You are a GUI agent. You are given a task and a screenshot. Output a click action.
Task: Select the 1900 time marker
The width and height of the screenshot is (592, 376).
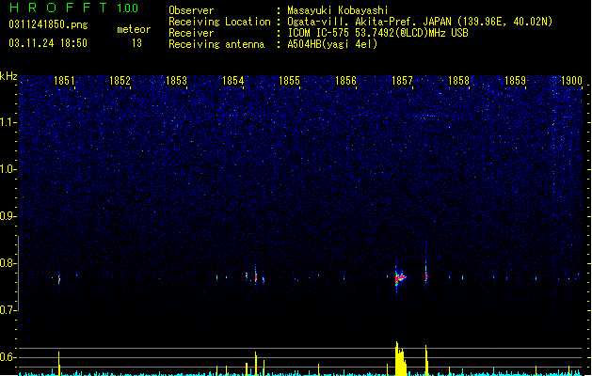[x=571, y=80]
